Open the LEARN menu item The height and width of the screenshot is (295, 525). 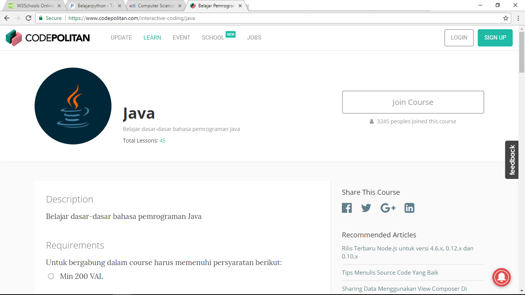(152, 38)
